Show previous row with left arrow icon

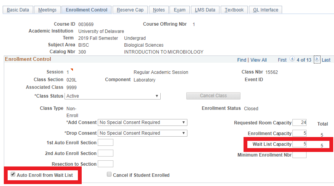(x=292, y=59)
